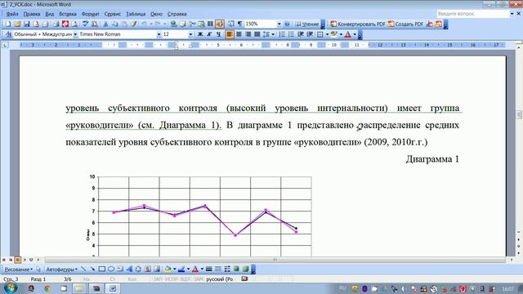Save the document with the floppy icon
523x294 pixels.
click(27, 24)
